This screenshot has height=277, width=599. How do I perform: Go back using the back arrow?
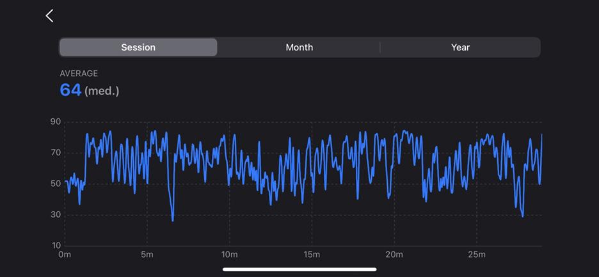pyautogui.click(x=50, y=15)
